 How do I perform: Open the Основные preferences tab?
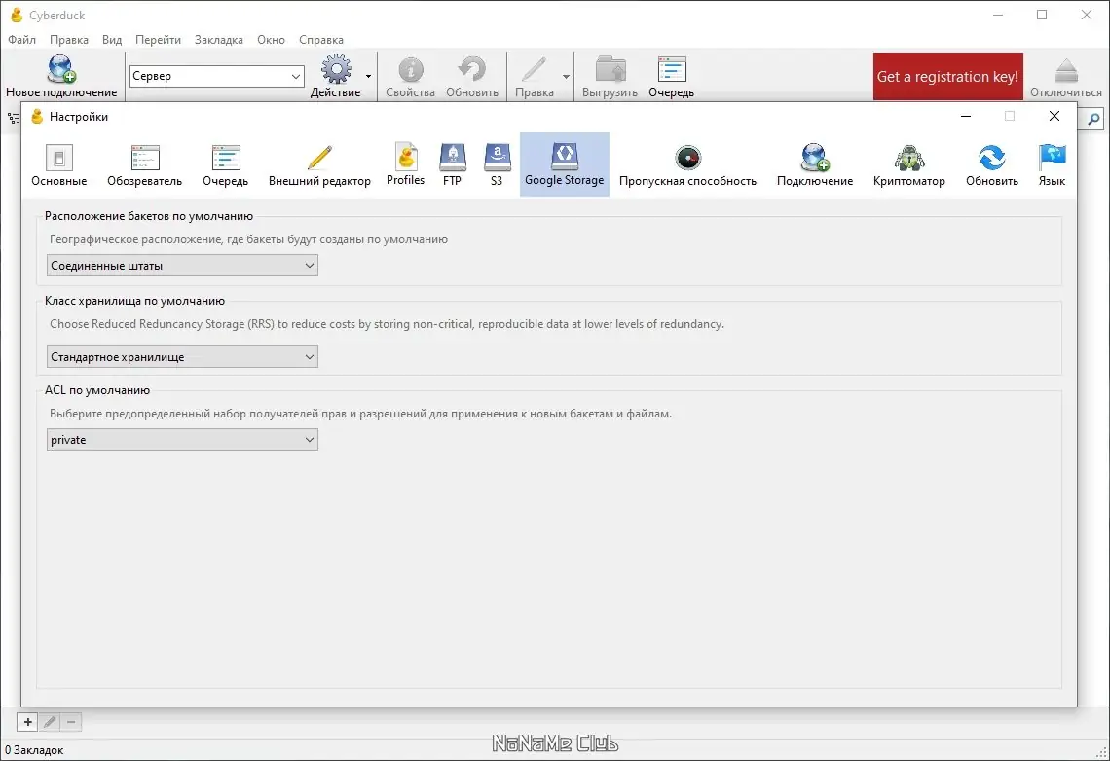[x=59, y=164]
